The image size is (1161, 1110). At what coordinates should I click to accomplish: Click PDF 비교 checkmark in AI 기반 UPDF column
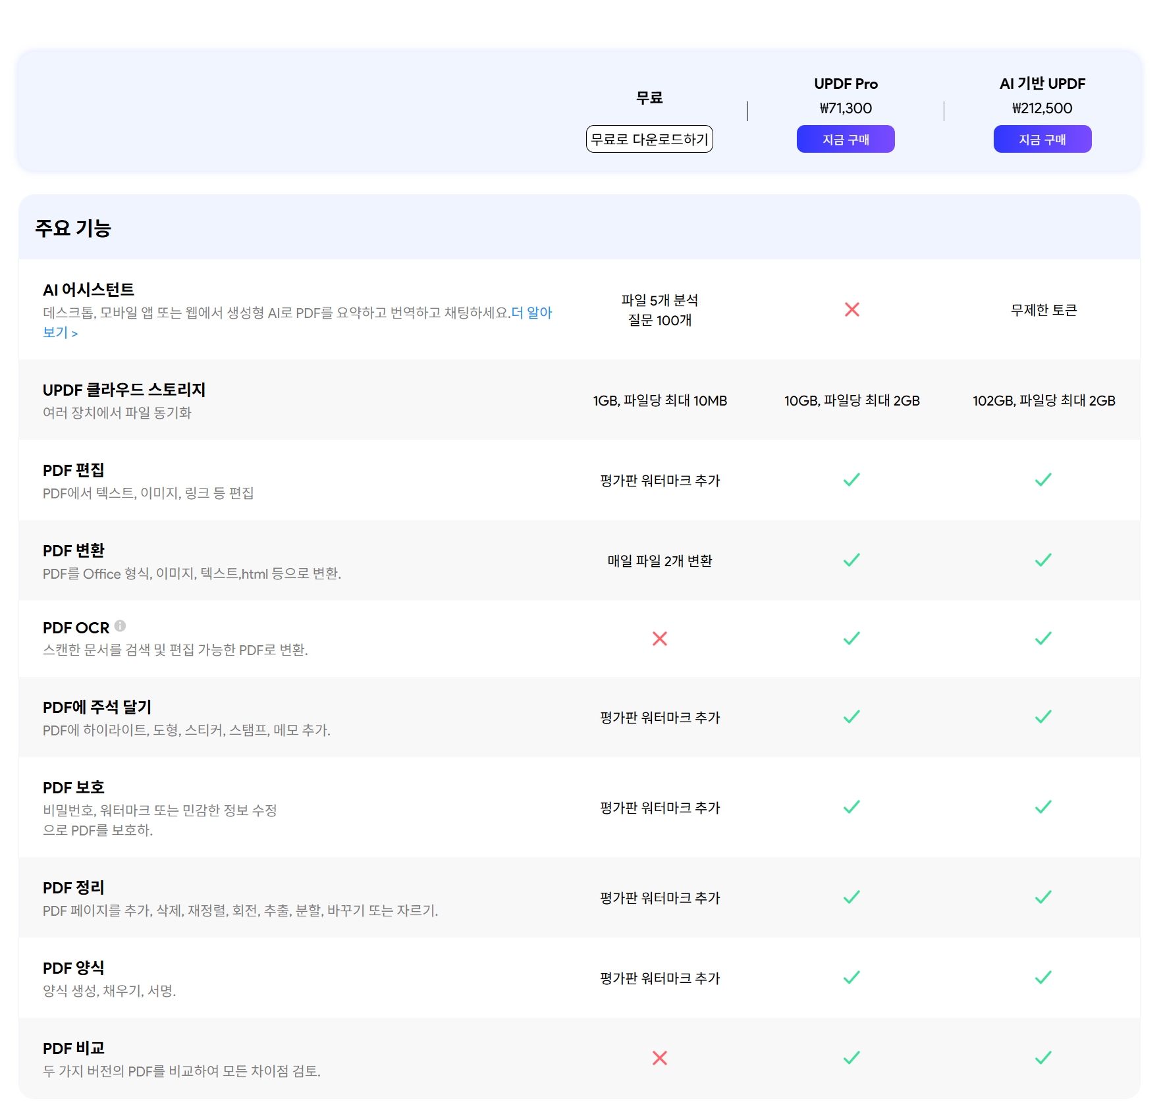tap(1044, 1058)
